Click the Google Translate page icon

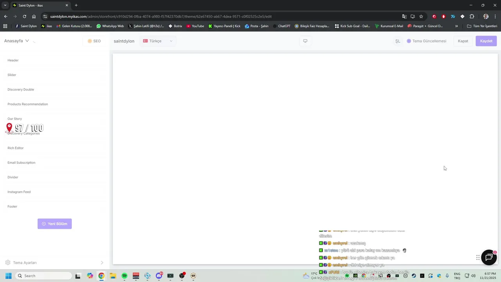(404, 16)
